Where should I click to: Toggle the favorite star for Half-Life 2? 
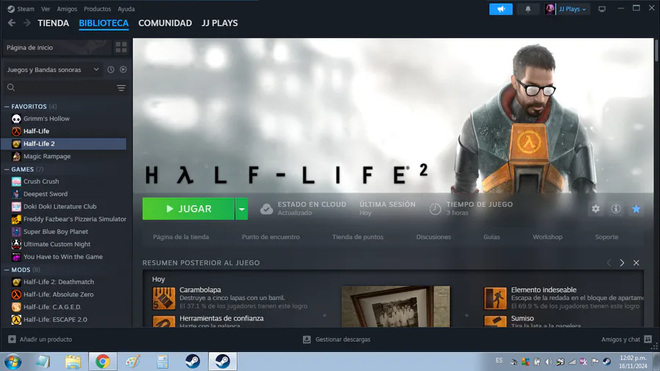636,209
